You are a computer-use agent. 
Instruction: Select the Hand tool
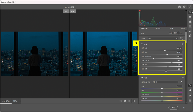click(x=190, y=90)
